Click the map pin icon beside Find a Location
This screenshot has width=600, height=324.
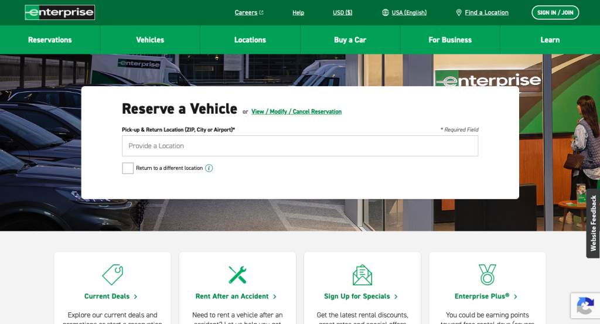pyautogui.click(x=459, y=13)
